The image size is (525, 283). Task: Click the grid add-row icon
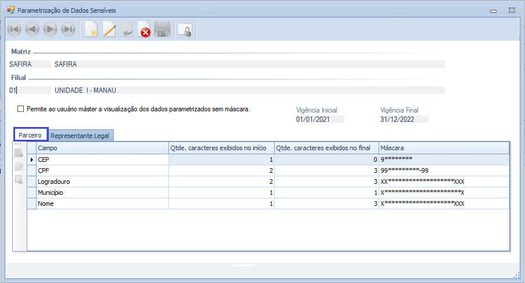(x=19, y=154)
